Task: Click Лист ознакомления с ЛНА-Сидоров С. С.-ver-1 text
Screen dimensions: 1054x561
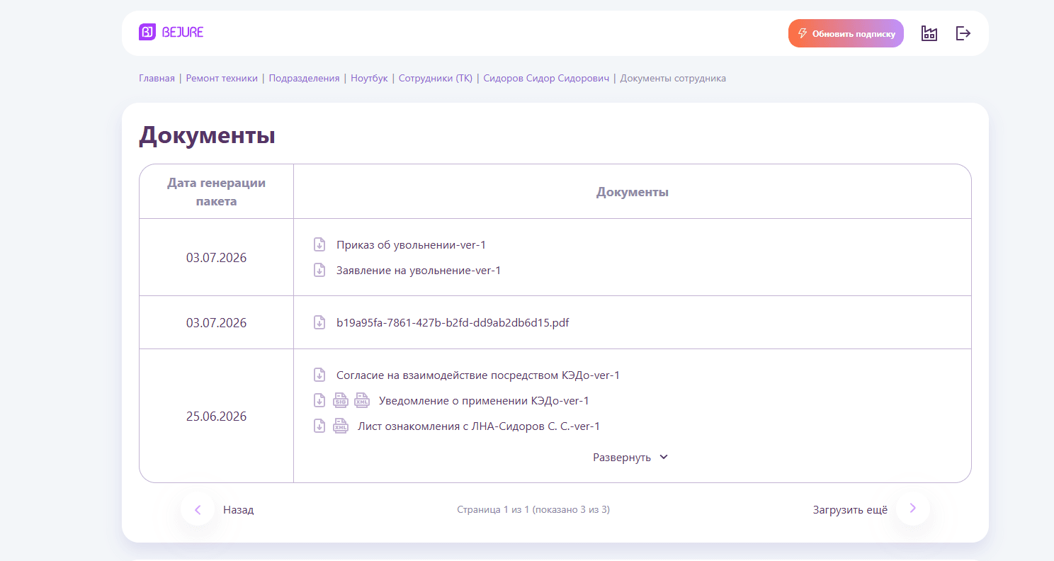Action: click(479, 426)
